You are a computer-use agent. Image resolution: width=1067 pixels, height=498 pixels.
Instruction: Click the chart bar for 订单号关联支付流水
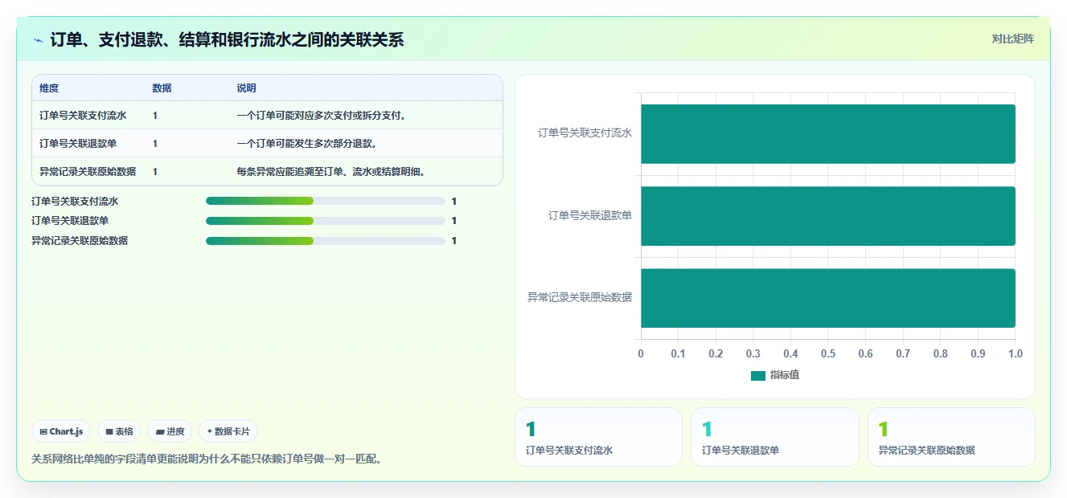click(828, 134)
